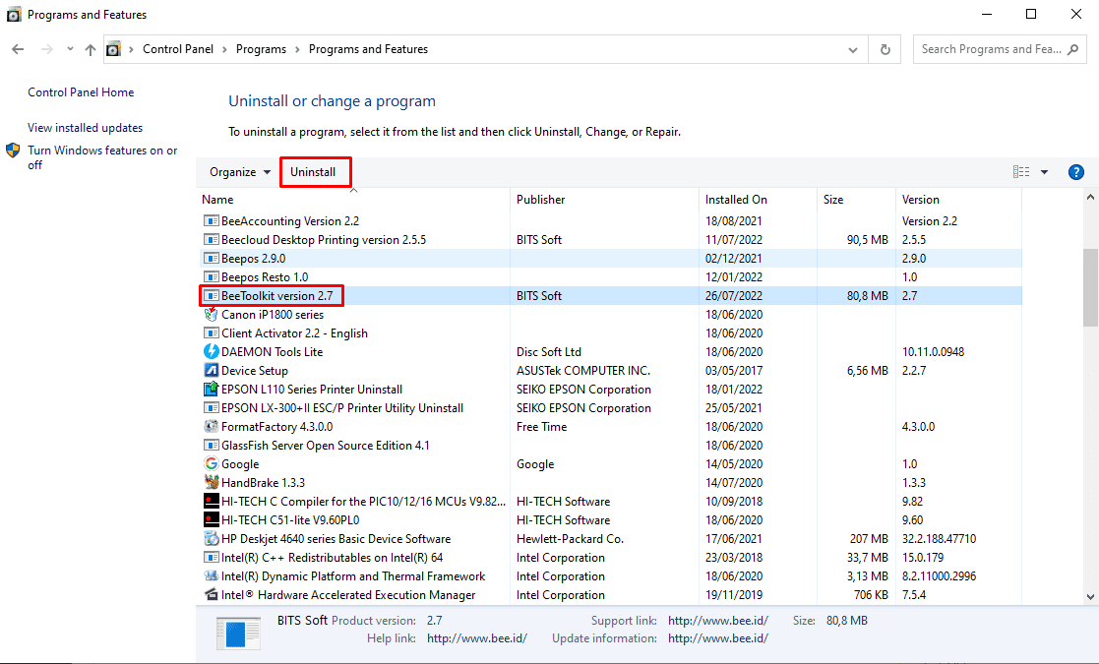Click the Back navigation arrow
Image resolution: width=1099 pixels, height=664 pixels.
19,49
